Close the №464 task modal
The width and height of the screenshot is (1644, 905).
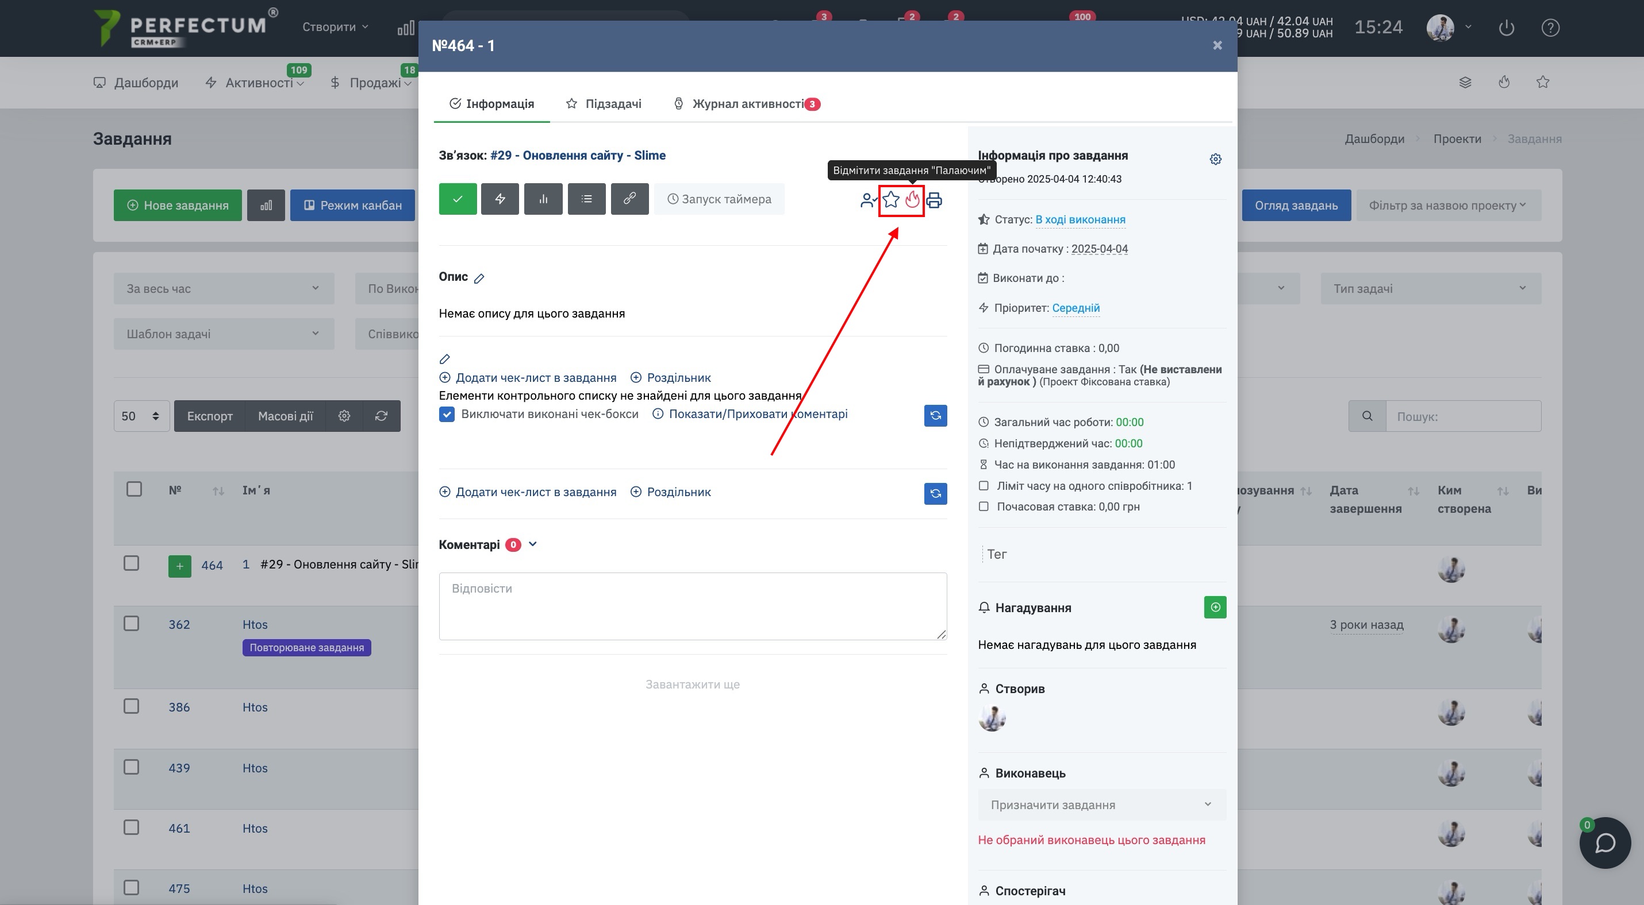pos(1217,45)
